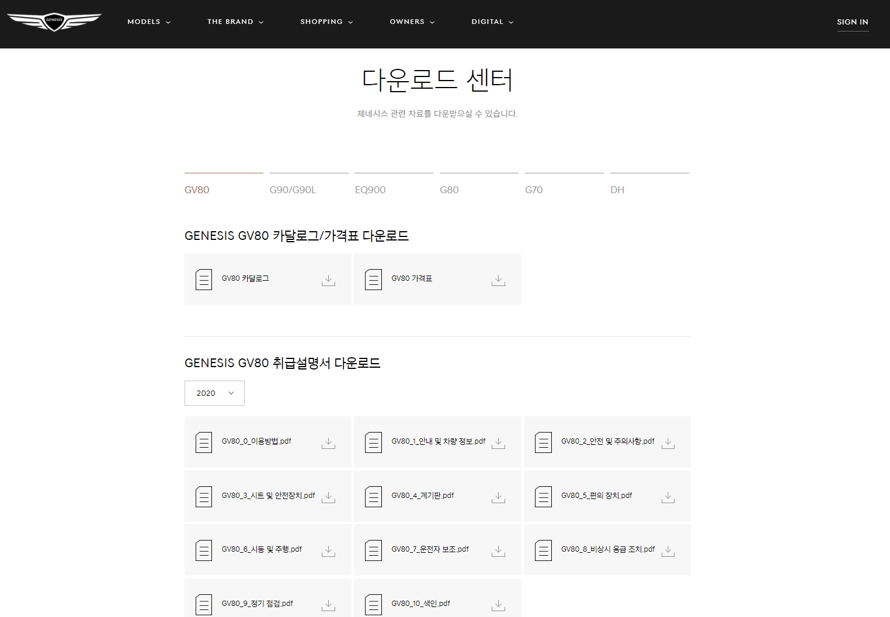
Task: Open GV80 카달로그 file name
Action: tap(245, 278)
